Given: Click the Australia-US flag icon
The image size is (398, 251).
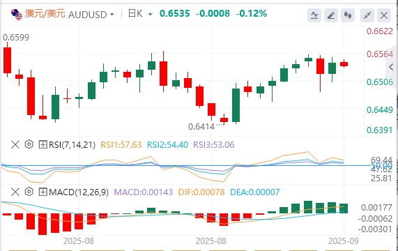Looking at the screenshot, I should 17,14.
